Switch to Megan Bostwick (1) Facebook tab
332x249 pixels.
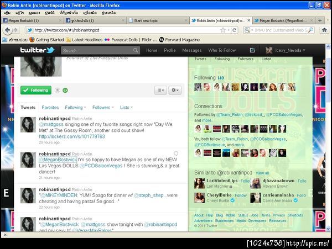[32, 20]
